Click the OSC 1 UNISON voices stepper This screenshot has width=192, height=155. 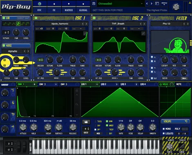tap(40, 60)
